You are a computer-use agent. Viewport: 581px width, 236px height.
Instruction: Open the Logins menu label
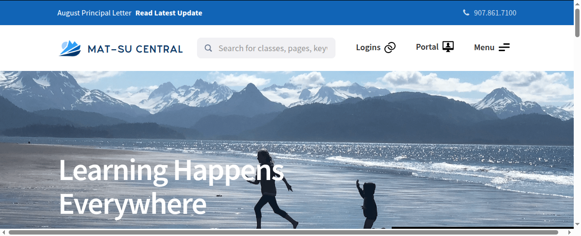(x=368, y=47)
